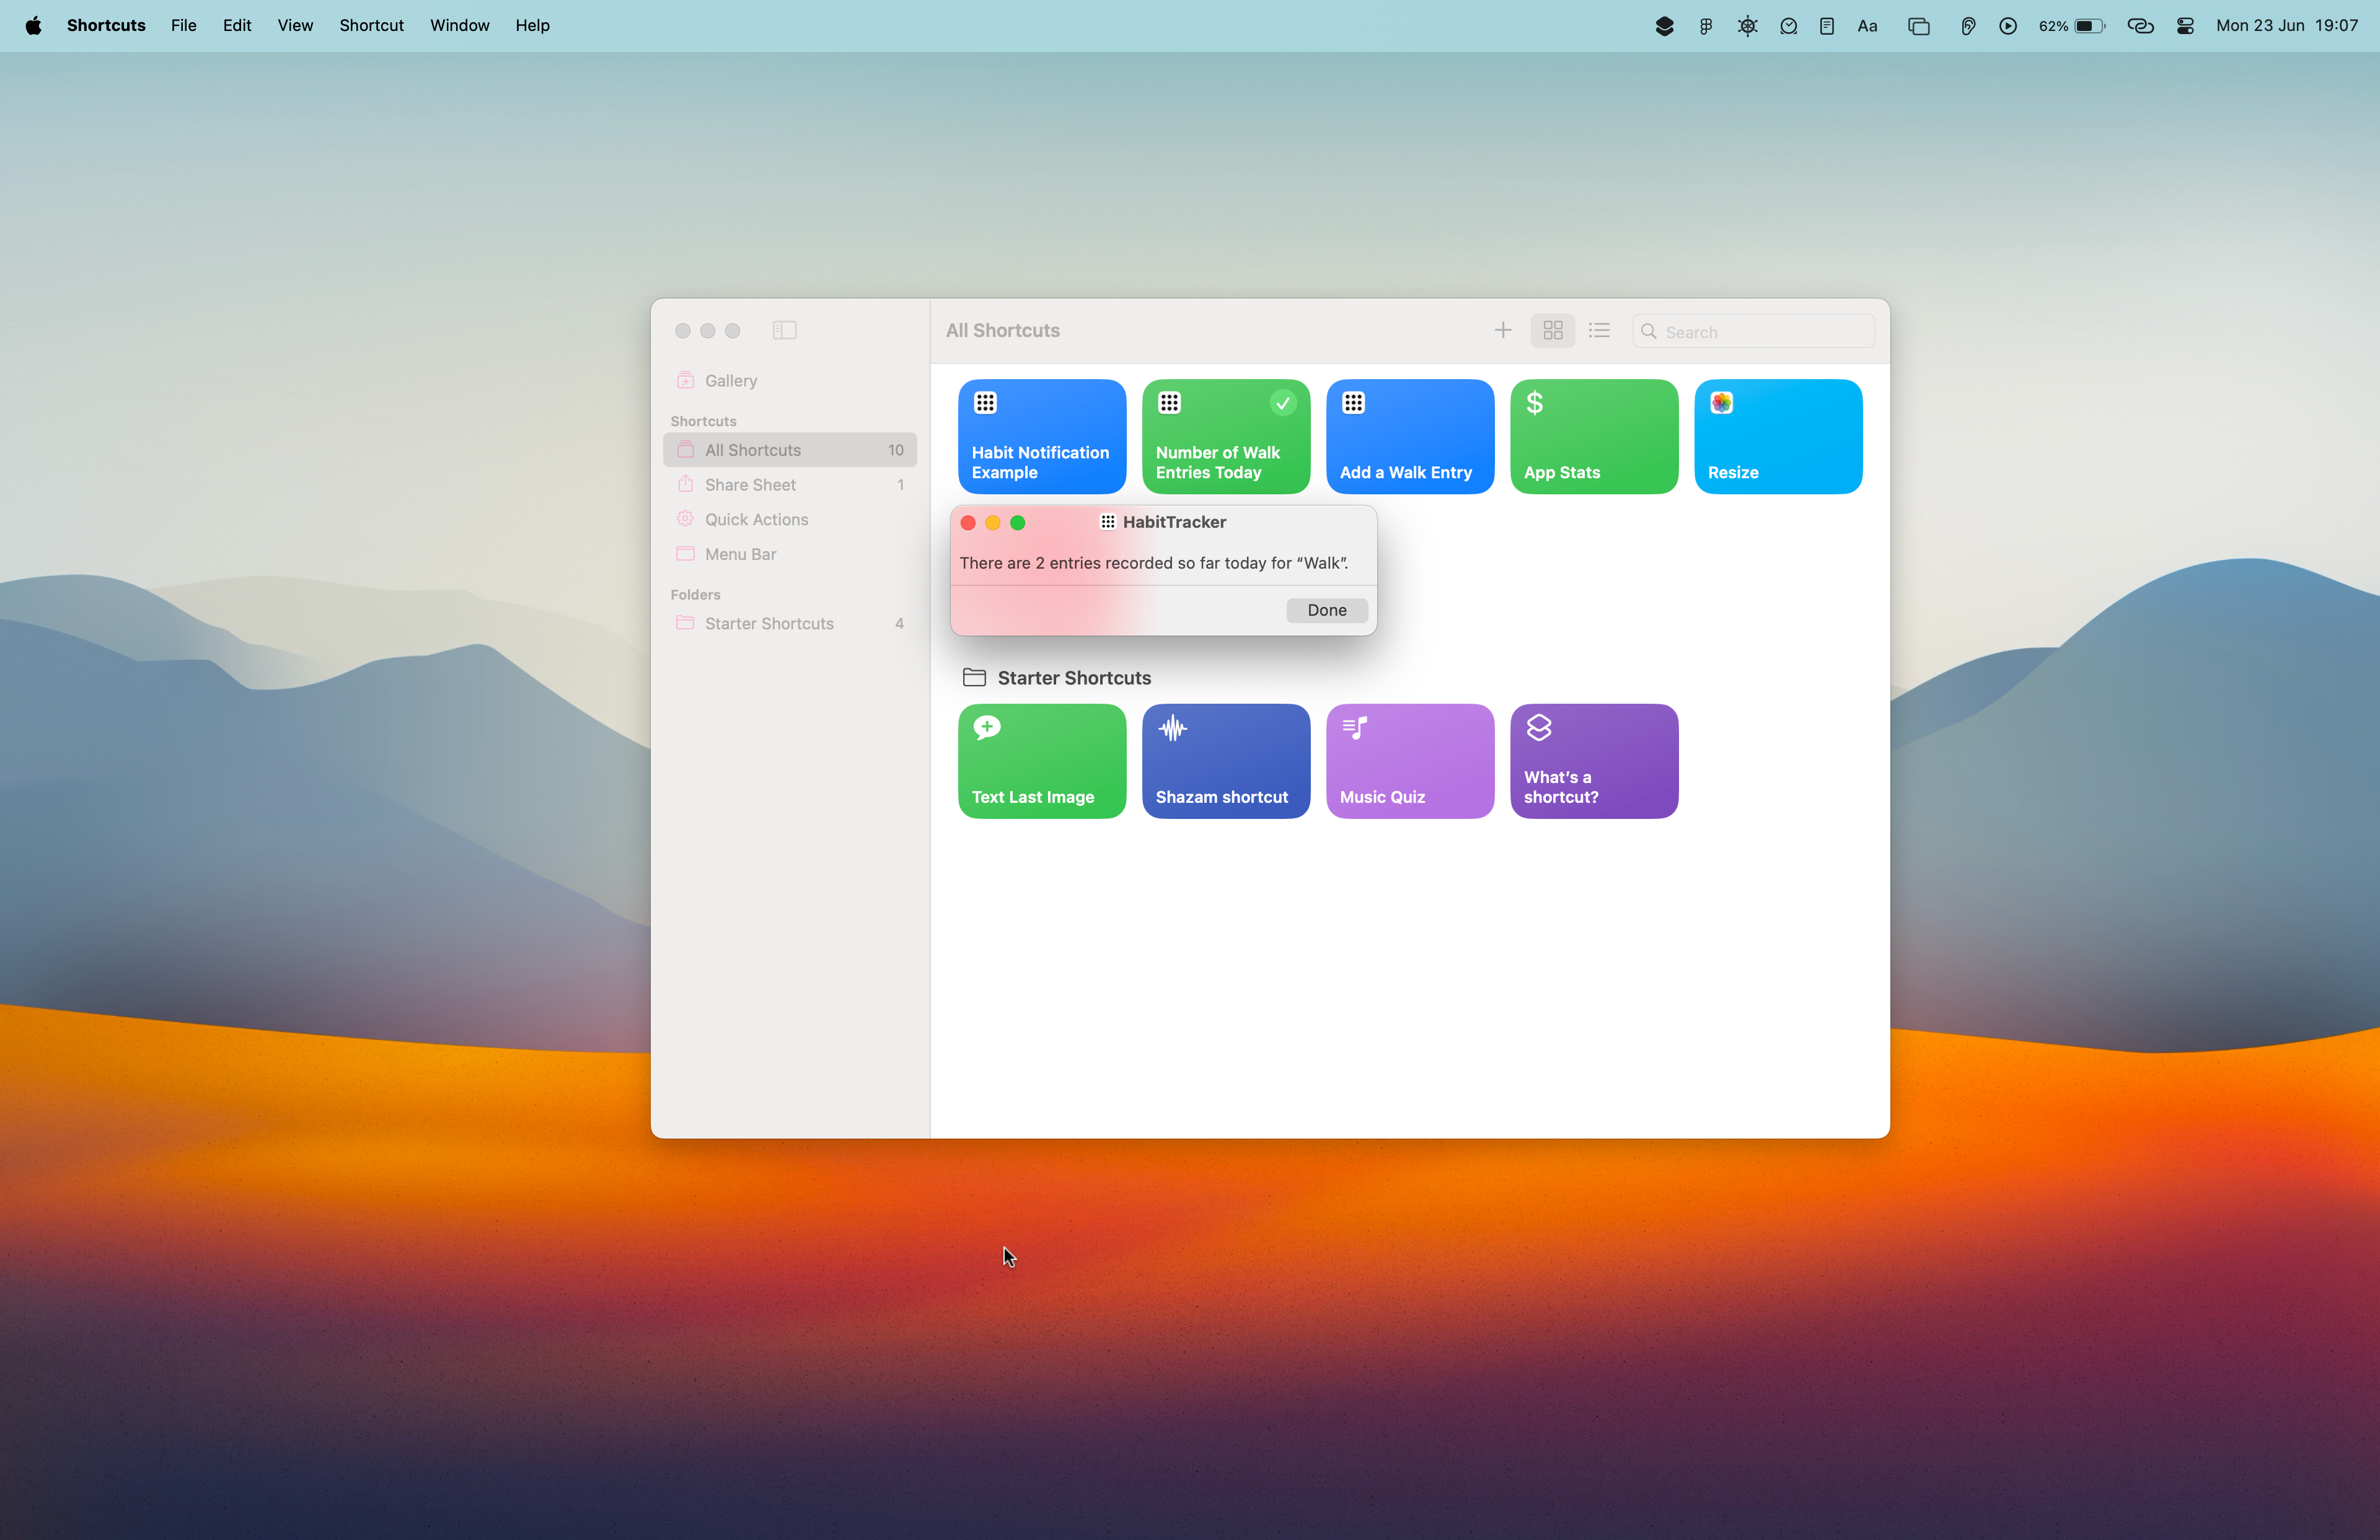This screenshot has width=2380, height=1540.
Task: Click waveform icon on Shazam shortcut
Action: click(1172, 728)
